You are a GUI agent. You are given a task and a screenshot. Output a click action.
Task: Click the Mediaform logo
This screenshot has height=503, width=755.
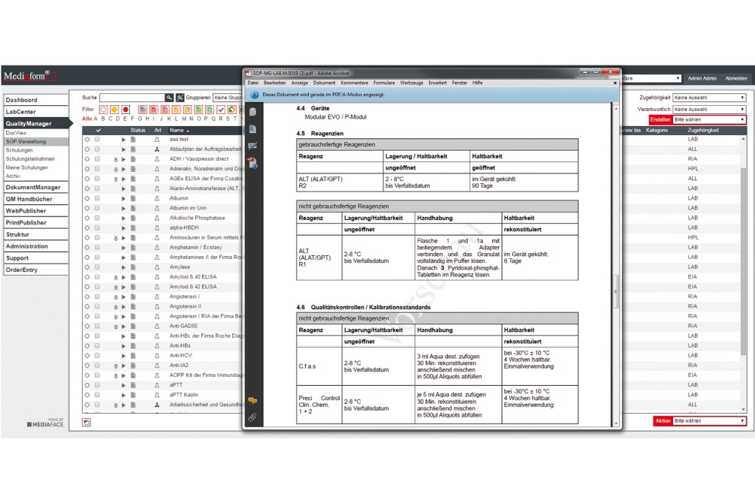[29, 76]
